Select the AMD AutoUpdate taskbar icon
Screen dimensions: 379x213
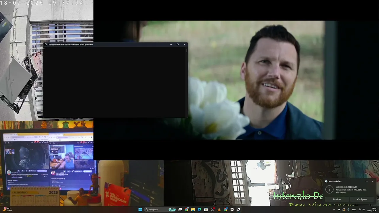coord(239,209)
